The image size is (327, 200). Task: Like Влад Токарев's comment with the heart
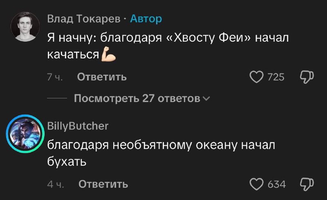pos(256,77)
